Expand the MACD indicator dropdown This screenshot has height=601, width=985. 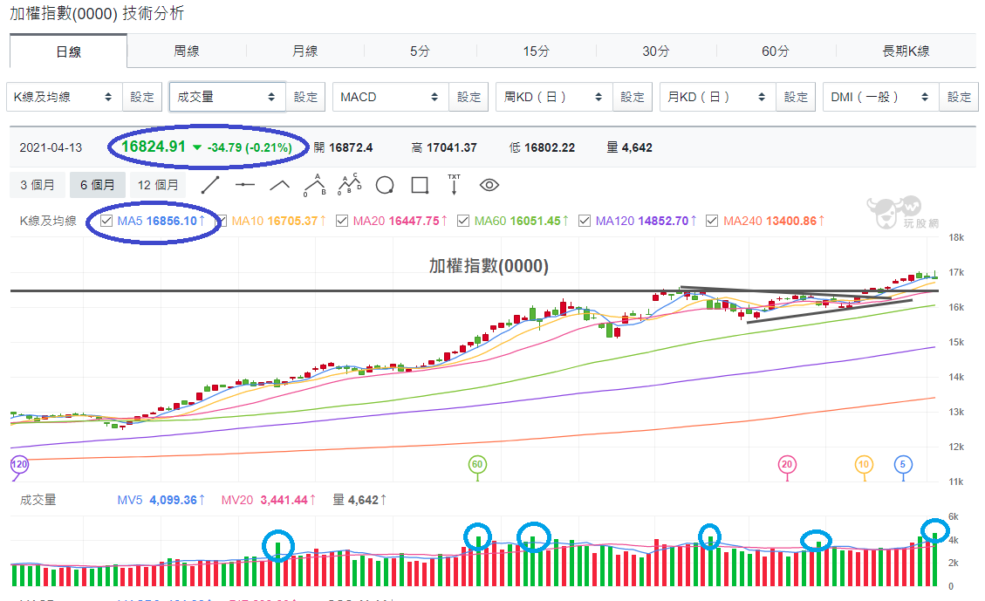pyautogui.click(x=391, y=97)
